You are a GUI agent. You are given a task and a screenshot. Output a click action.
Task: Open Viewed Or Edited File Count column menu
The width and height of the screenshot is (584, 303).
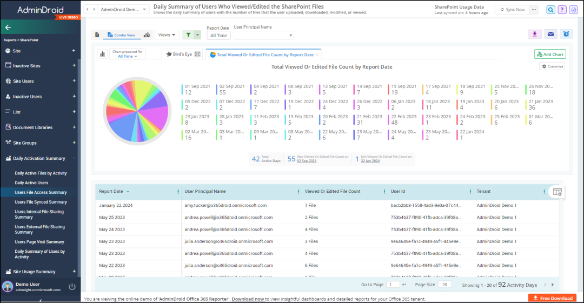point(384,192)
